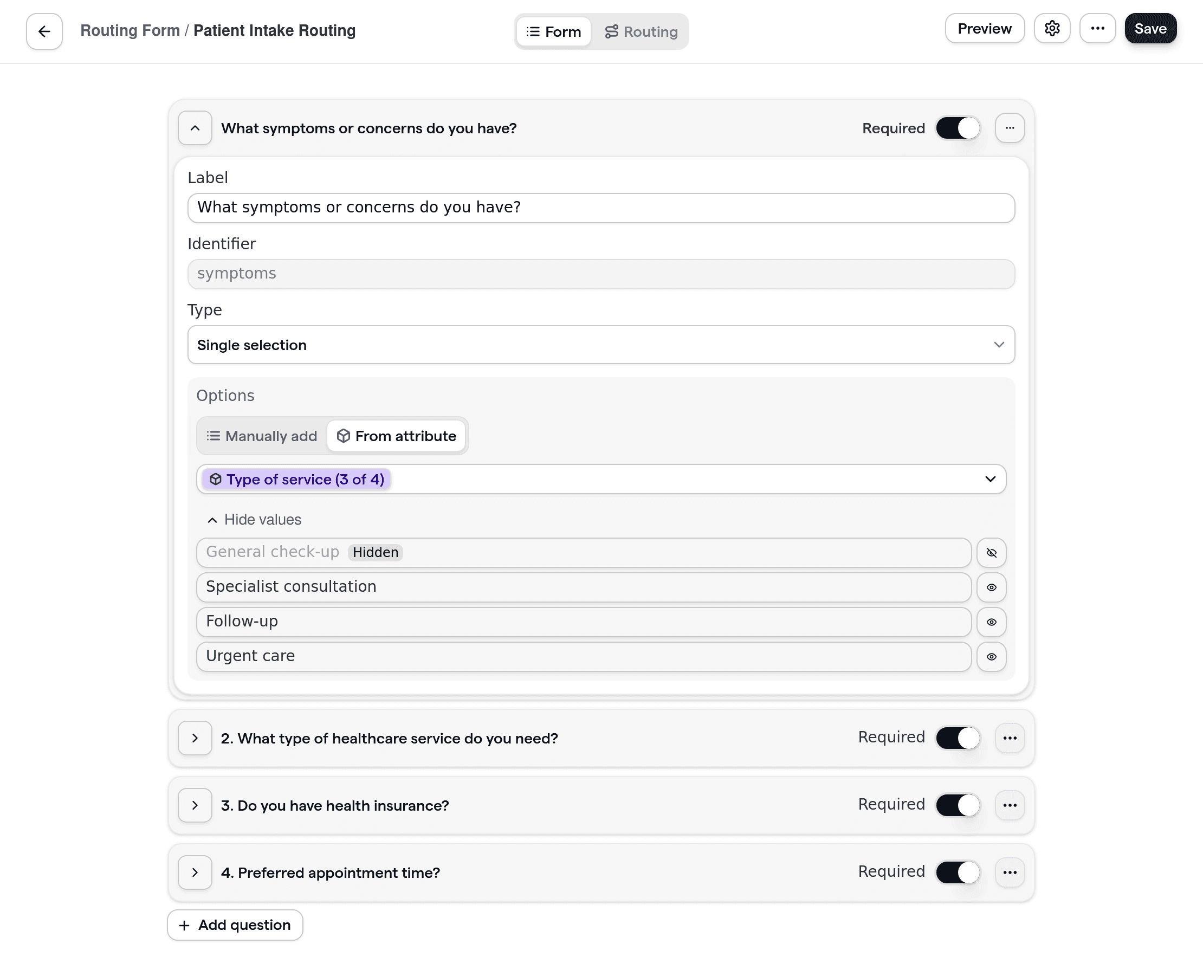Toggle Required off for the health insurance question
The height and width of the screenshot is (957, 1203).
point(958,805)
